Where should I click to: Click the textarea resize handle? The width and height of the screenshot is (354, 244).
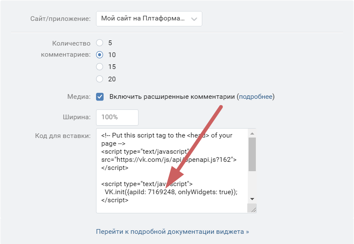click(x=252, y=209)
